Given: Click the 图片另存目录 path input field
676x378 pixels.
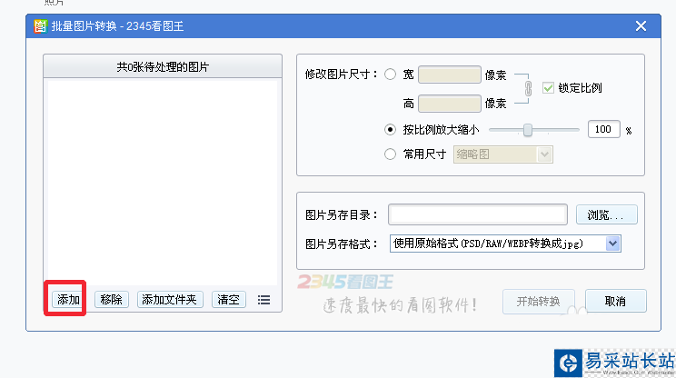Looking at the screenshot, I should click(x=478, y=214).
